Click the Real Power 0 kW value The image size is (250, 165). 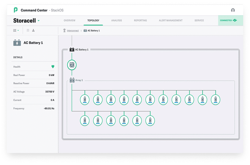(x=52, y=75)
